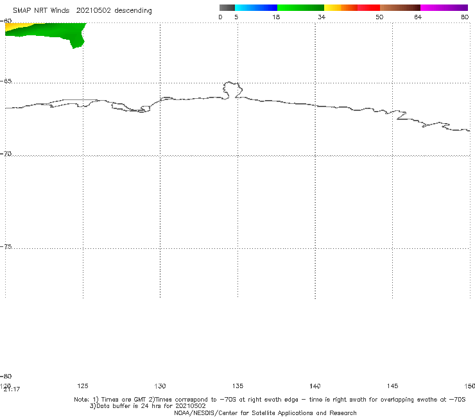
Task: Click the latitude label '-70'
Action: point(6,154)
